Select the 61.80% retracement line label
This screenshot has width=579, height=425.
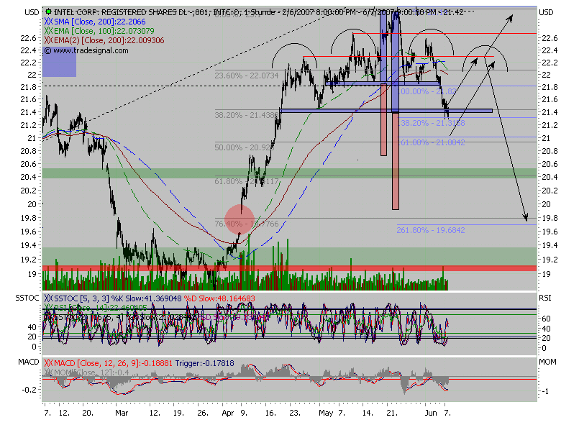click(237, 181)
